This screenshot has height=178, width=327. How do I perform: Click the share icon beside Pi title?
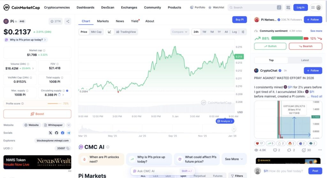pyautogui.click(x=68, y=21)
